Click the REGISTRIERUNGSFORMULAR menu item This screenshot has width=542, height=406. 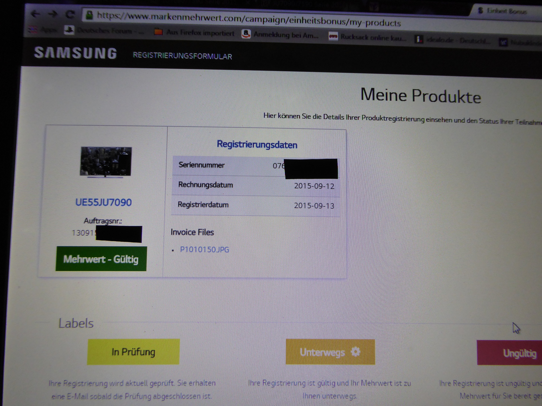coord(182,56)
